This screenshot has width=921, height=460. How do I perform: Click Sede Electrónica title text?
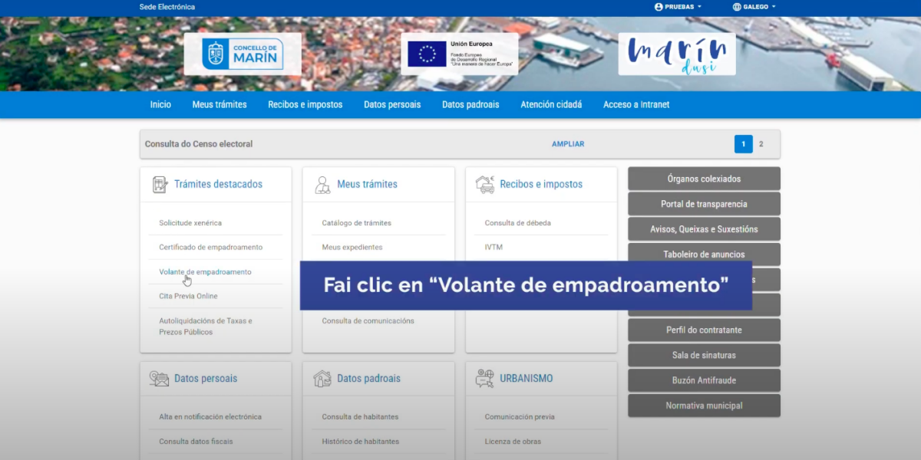tap(167, 7)
